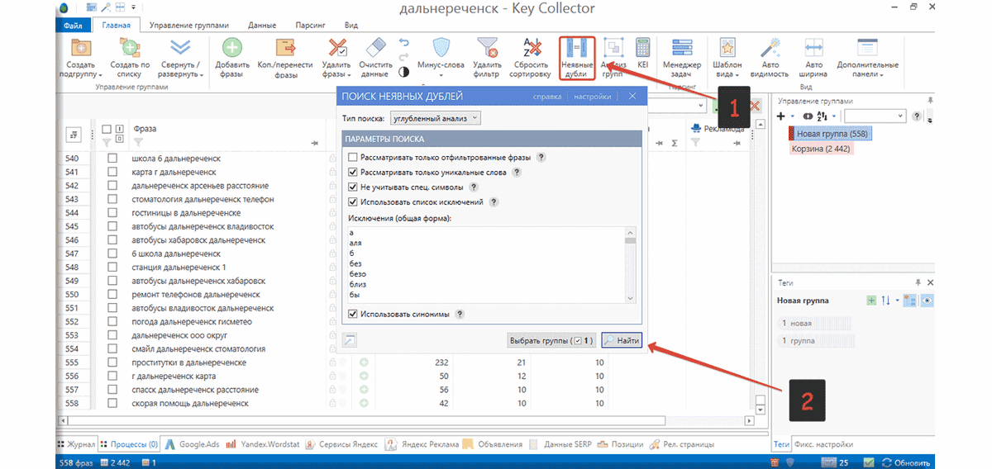
Task: Click the half-filled contrast circle icon
Action: (404, 71)
